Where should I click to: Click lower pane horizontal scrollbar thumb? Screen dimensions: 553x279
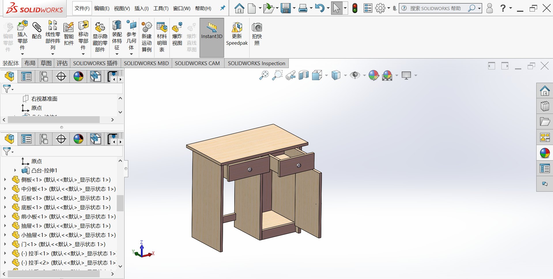pos(54,274)
